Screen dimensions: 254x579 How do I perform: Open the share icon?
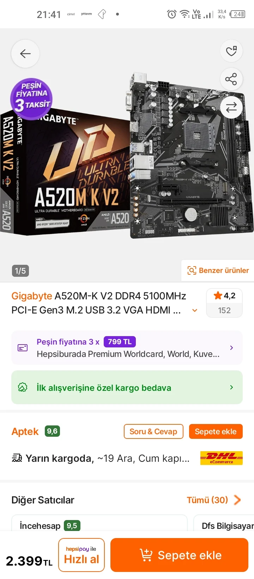pos(231,79)
